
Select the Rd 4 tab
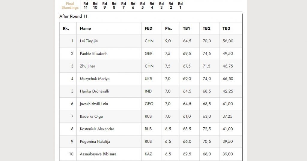coord(152,6)
